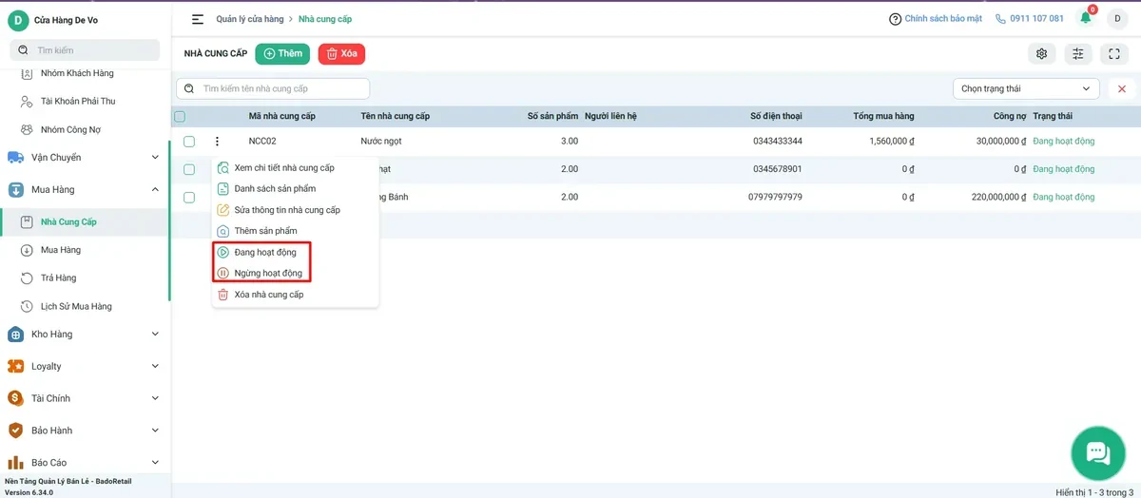Screen dimensions: 1141x498
Task: Click the Kho Hàng warehouse icon
Action: coord(15,335)
